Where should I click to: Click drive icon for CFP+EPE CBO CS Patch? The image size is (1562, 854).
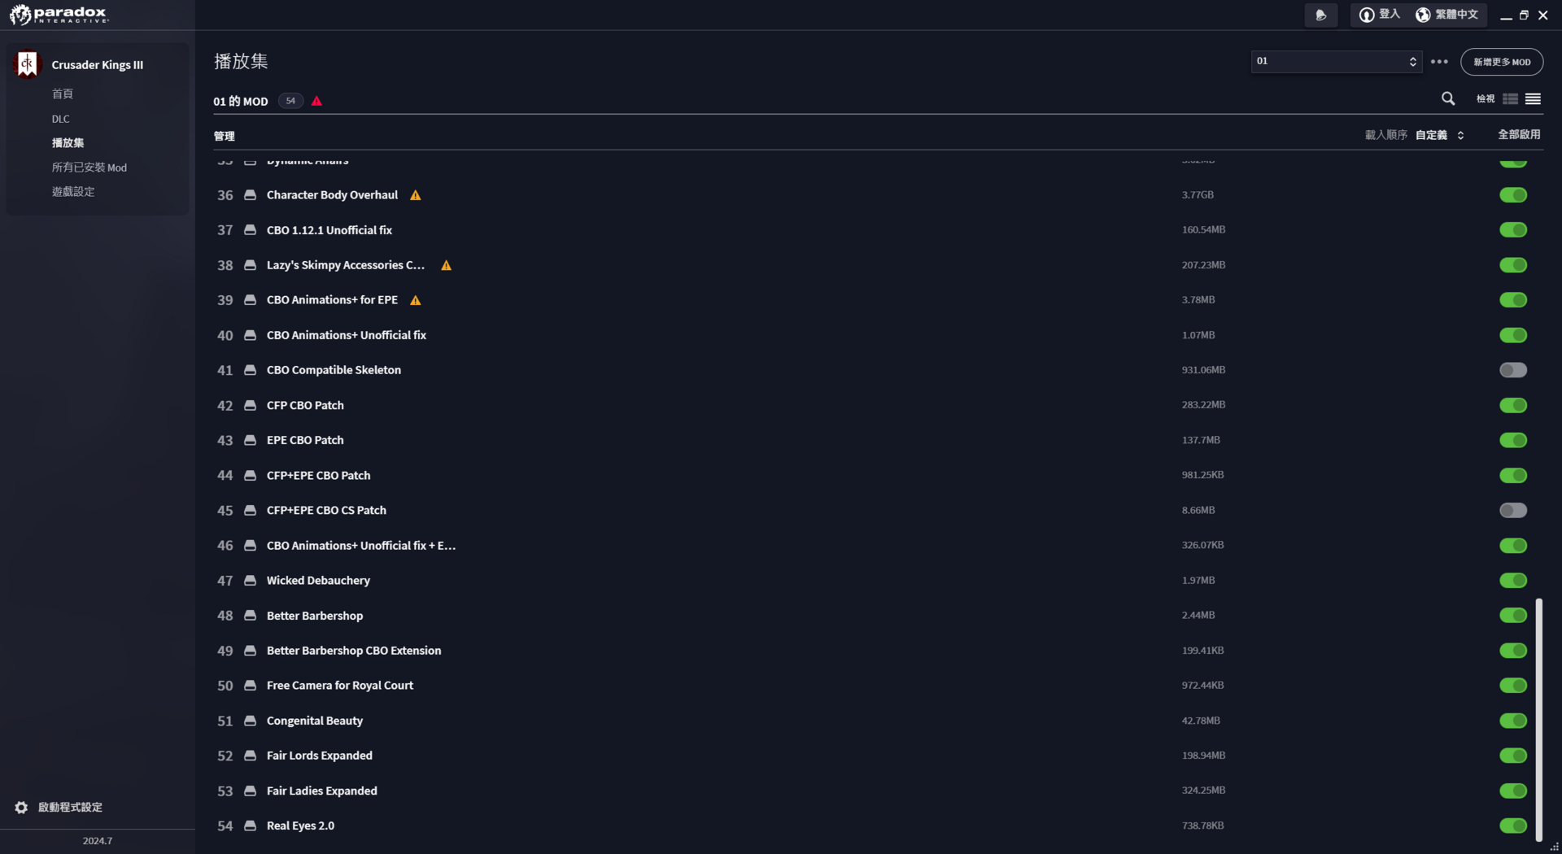pyautogui.click(x=251, y=510)
